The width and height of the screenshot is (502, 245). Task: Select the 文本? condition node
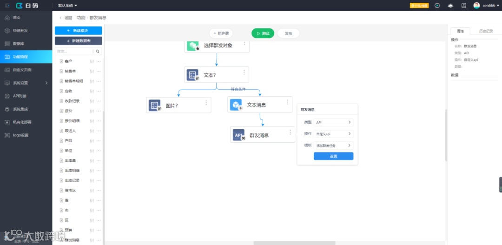217,75
